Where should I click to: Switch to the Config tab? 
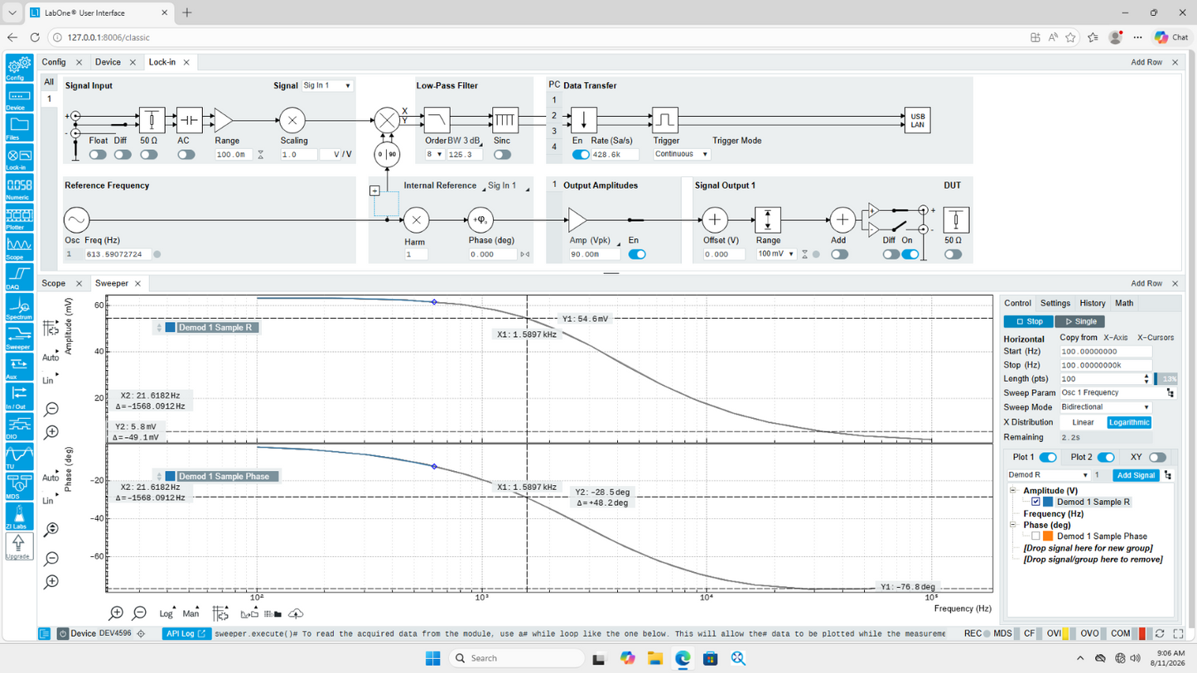(54, 62)
